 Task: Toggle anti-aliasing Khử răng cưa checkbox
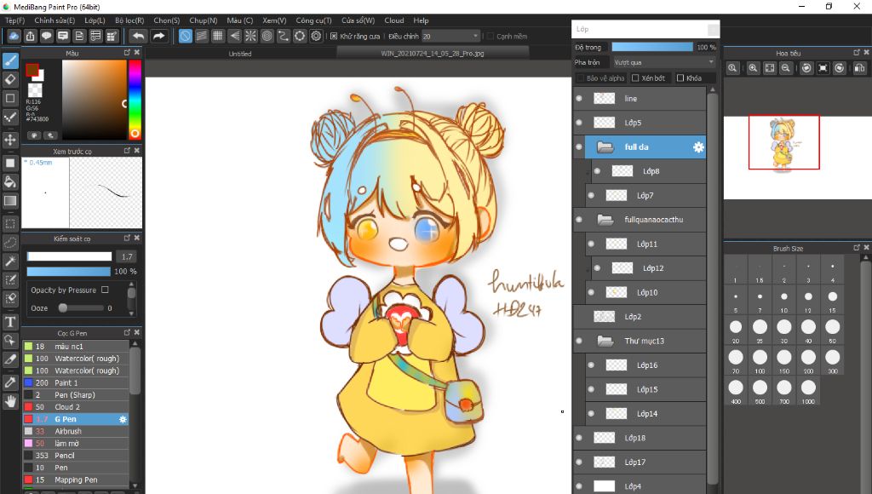coord(334,36)
